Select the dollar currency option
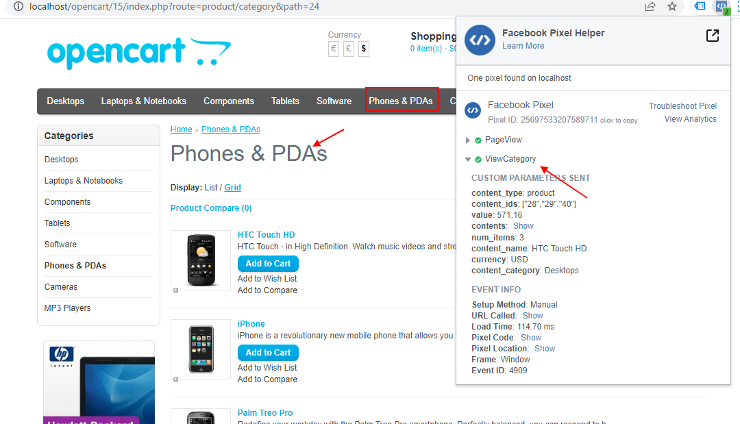 362,49
